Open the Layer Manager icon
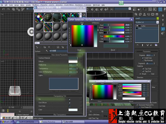Viewport: 166px width, 124px height. coord(144,9)
